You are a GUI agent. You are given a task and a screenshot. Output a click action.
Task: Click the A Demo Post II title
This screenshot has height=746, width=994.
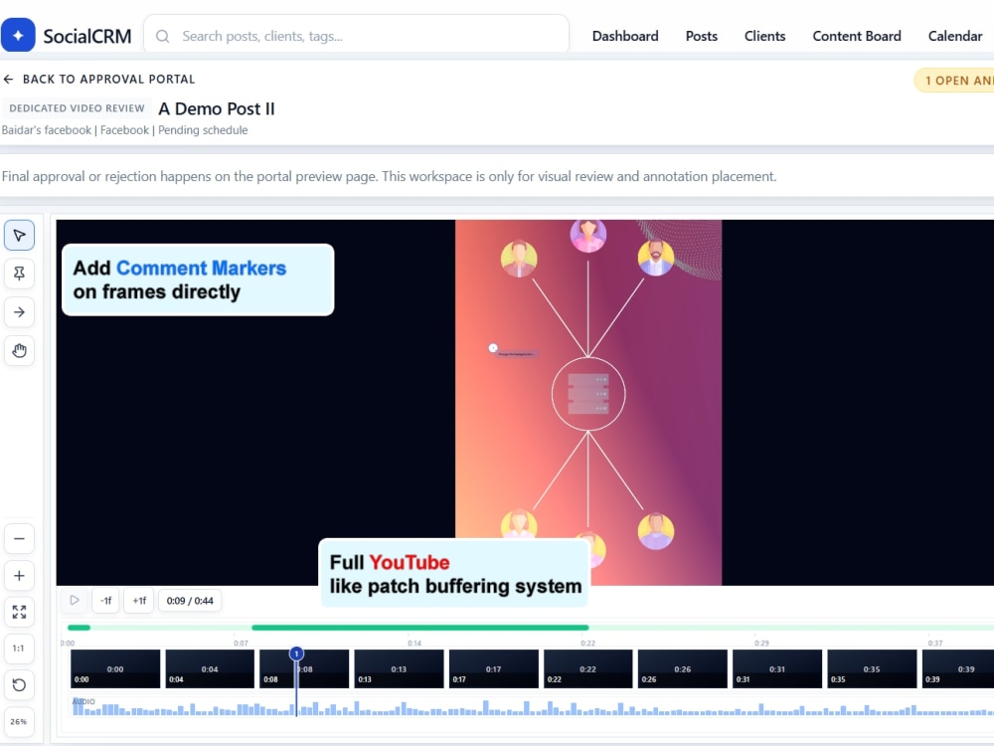(x=216, y=108)
